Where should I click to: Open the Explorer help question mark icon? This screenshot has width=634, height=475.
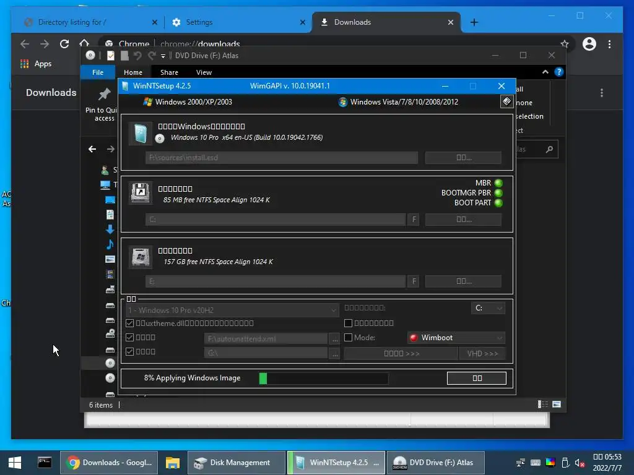pos(559,72)
